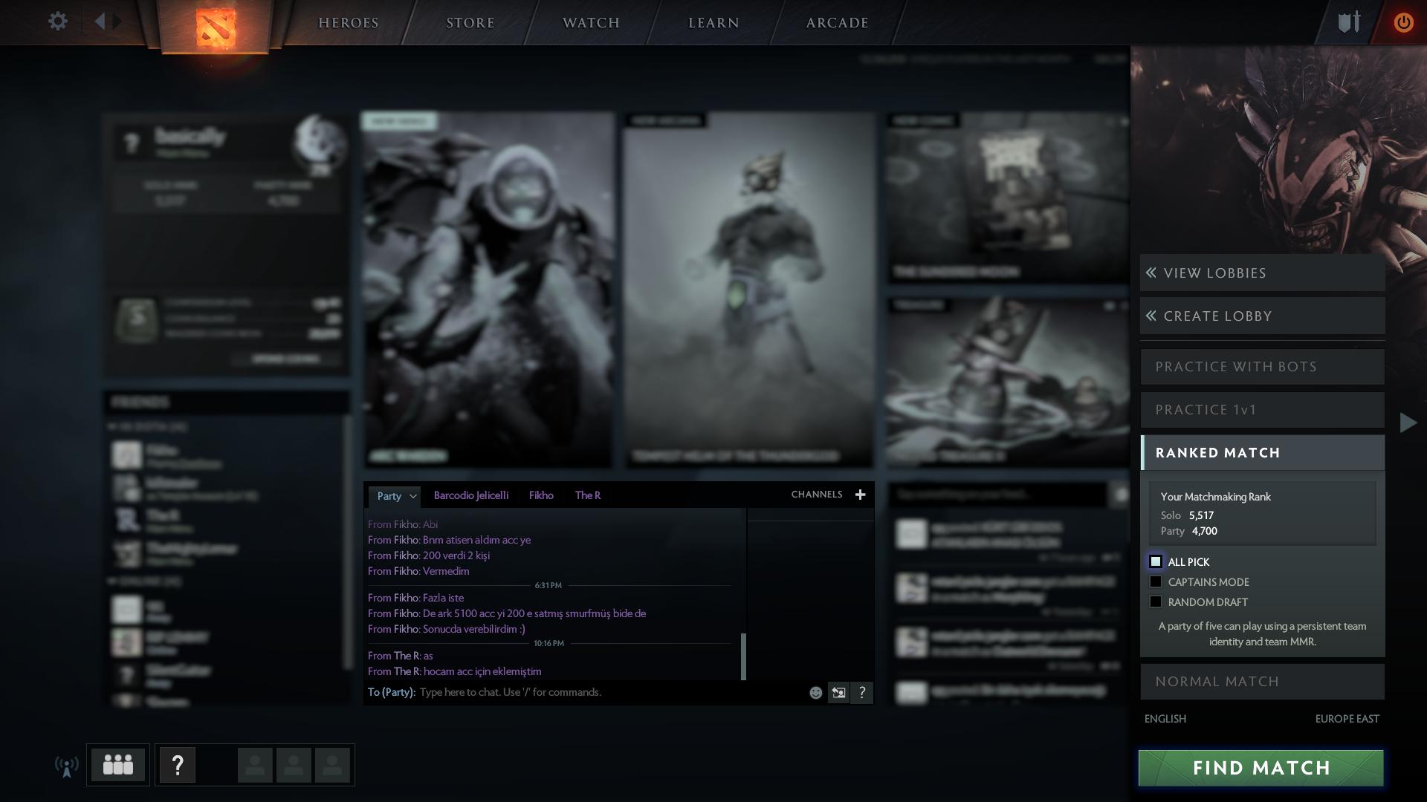Open The R chat tab

pos(588,495)
